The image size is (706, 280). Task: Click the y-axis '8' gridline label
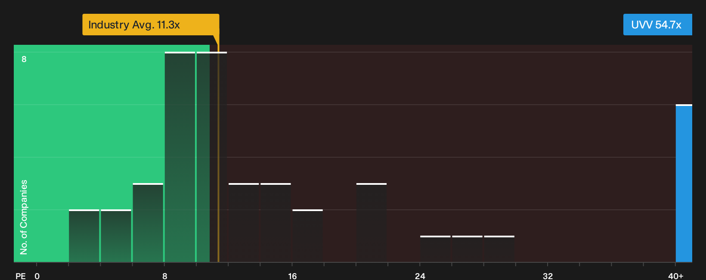[x=24, y=59]
